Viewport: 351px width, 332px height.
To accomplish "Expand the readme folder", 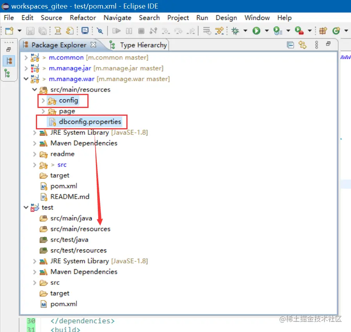I will (34, 154).
